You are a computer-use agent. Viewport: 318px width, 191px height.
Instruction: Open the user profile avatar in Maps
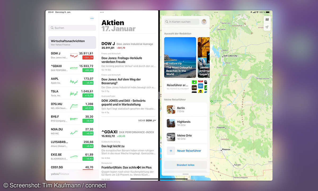[x=204, y=22]
